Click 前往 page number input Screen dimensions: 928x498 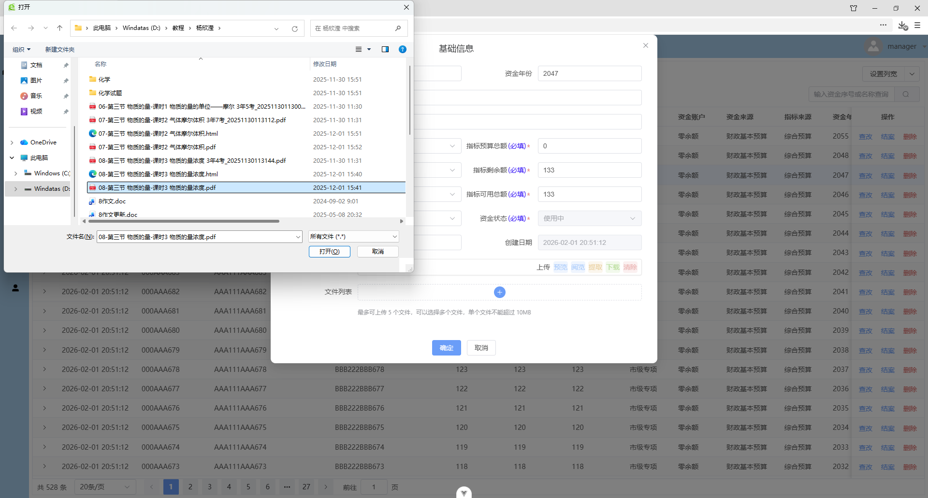pyautogui.click(x=374, y=487)
